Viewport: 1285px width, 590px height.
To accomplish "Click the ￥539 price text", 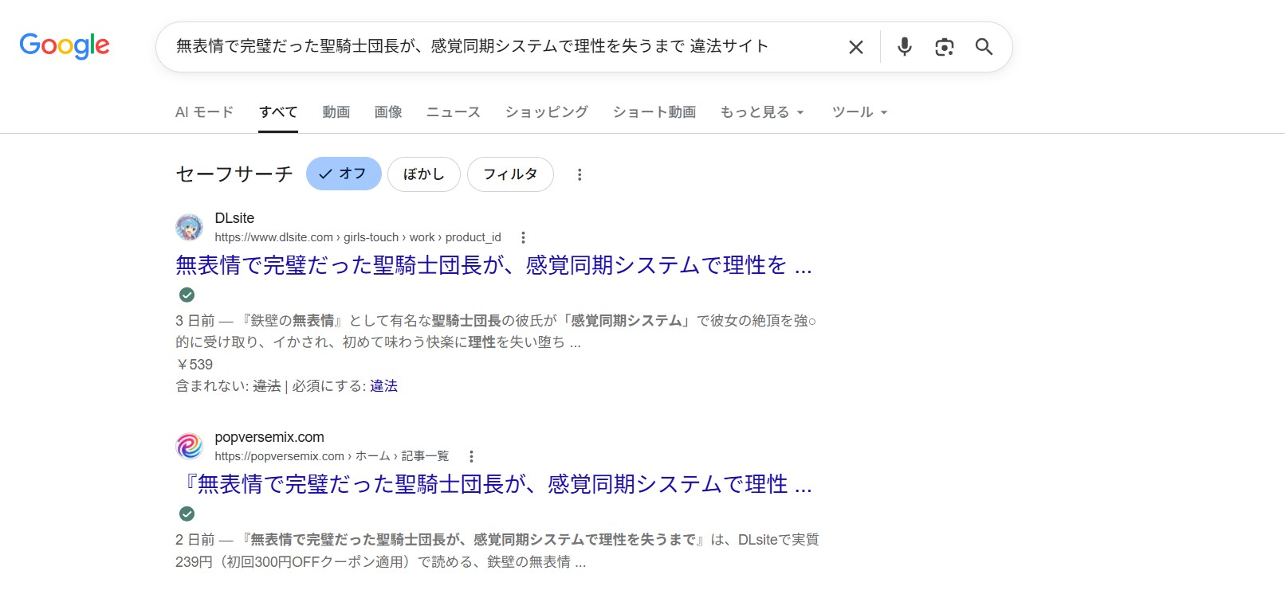I will [195, 365].
